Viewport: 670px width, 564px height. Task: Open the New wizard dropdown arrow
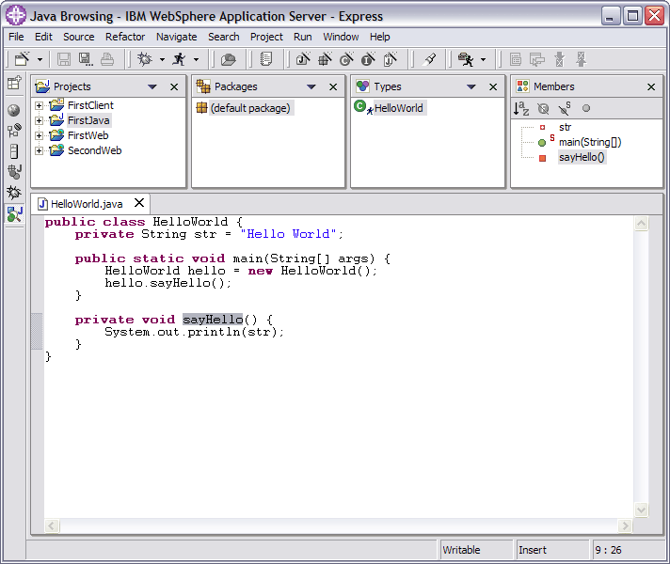click(x=40, y=59)
